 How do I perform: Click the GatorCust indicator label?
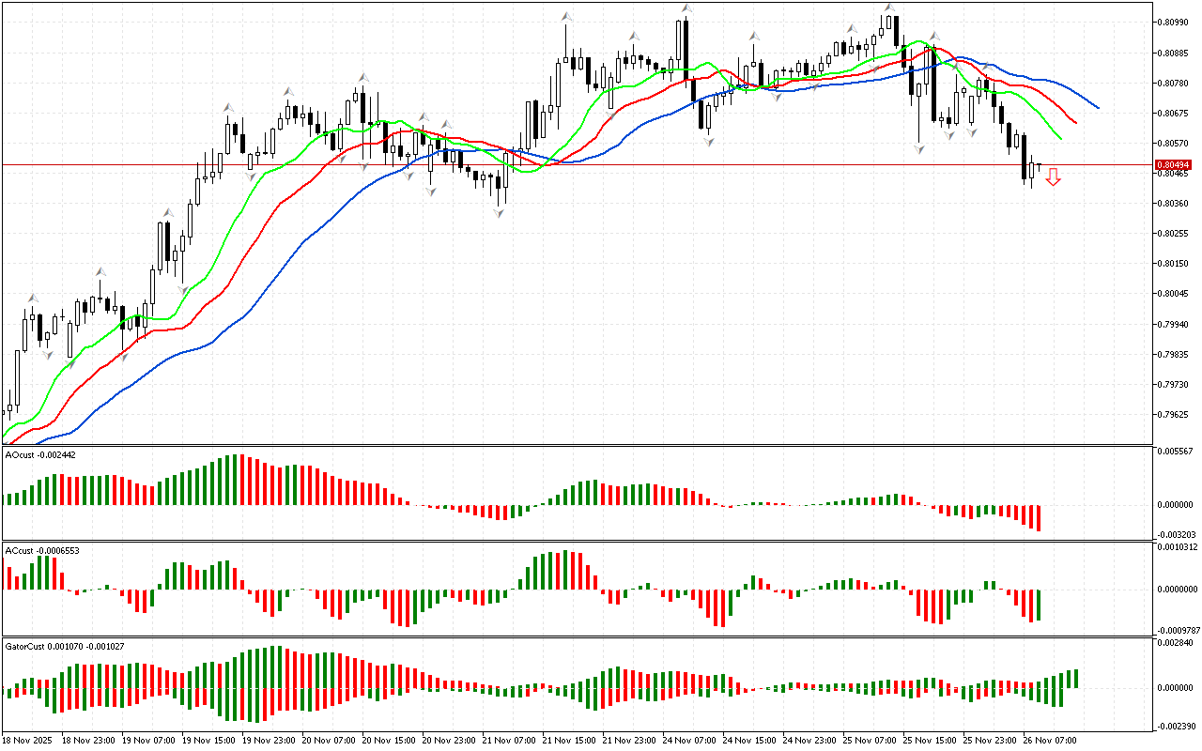63,646
